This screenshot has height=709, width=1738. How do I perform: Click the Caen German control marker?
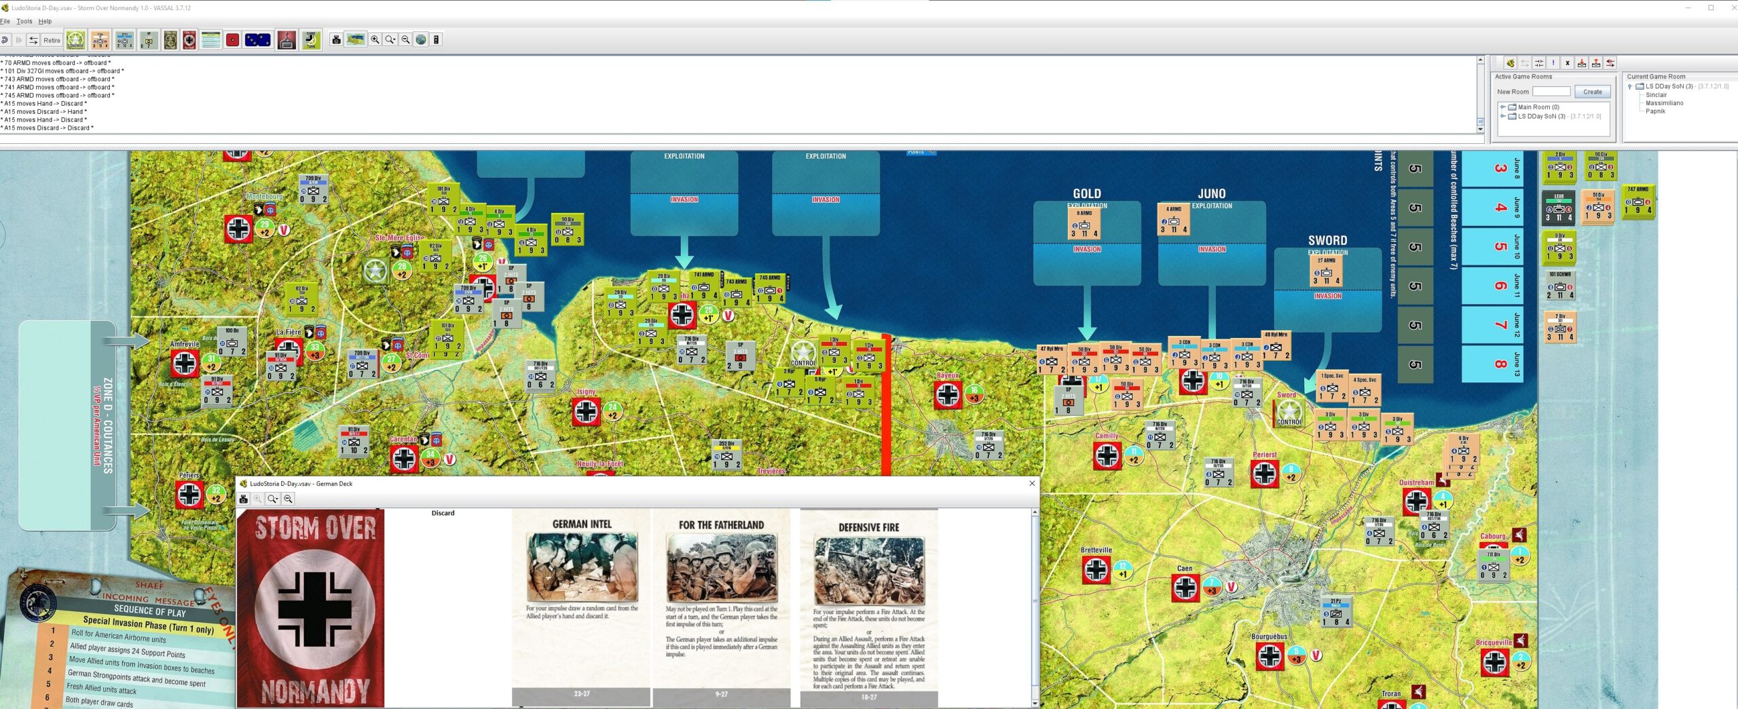point(1185,588)
